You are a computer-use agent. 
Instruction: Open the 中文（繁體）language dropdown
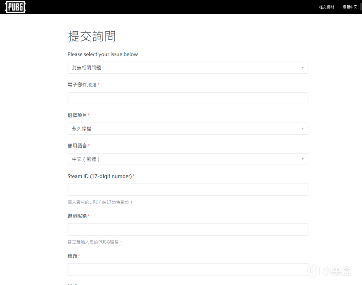point(188,159)
